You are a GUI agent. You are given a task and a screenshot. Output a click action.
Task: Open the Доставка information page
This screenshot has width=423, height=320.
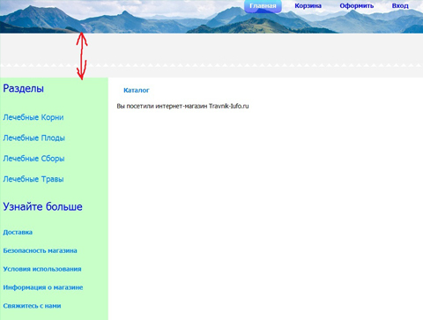pos(18,232)
